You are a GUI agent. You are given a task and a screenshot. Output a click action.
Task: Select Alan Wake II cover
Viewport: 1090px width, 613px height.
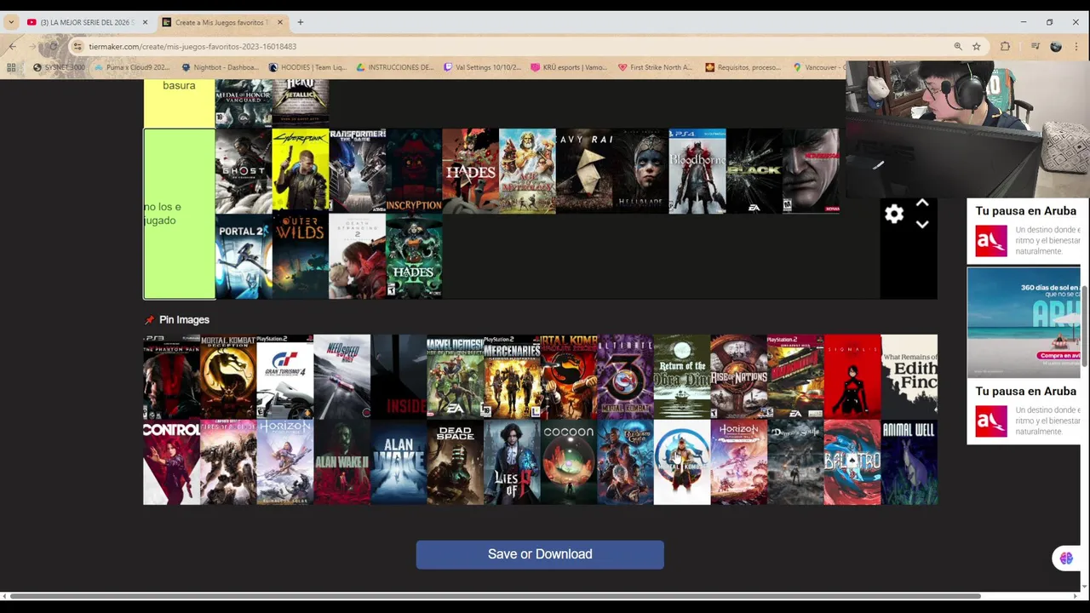pyautogui.click(x=341, y=462)
